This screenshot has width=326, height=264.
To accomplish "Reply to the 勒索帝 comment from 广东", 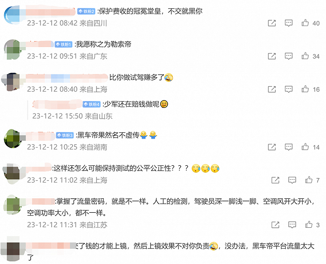I will [x=289, y=56].
